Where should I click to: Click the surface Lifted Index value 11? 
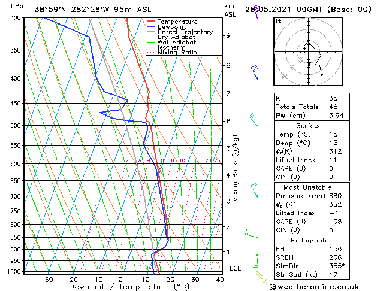(333, 160)
